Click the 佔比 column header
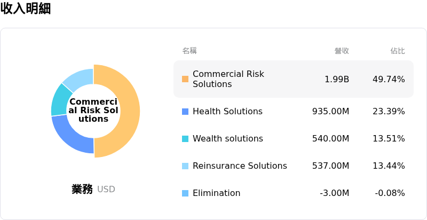This screenshot has height=220, width=427. coord(398,51)
